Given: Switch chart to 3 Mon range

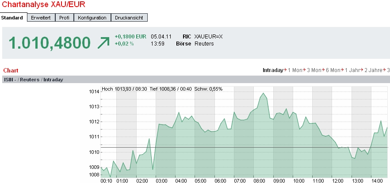Looking at the screenshot, I should pos(315,70).
